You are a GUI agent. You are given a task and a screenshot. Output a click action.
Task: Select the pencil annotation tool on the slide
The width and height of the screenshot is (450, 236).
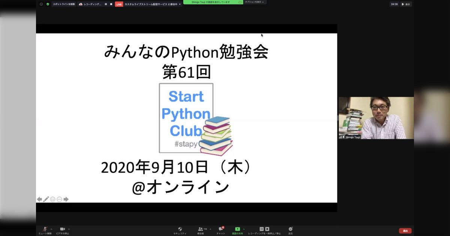(46, 199)
